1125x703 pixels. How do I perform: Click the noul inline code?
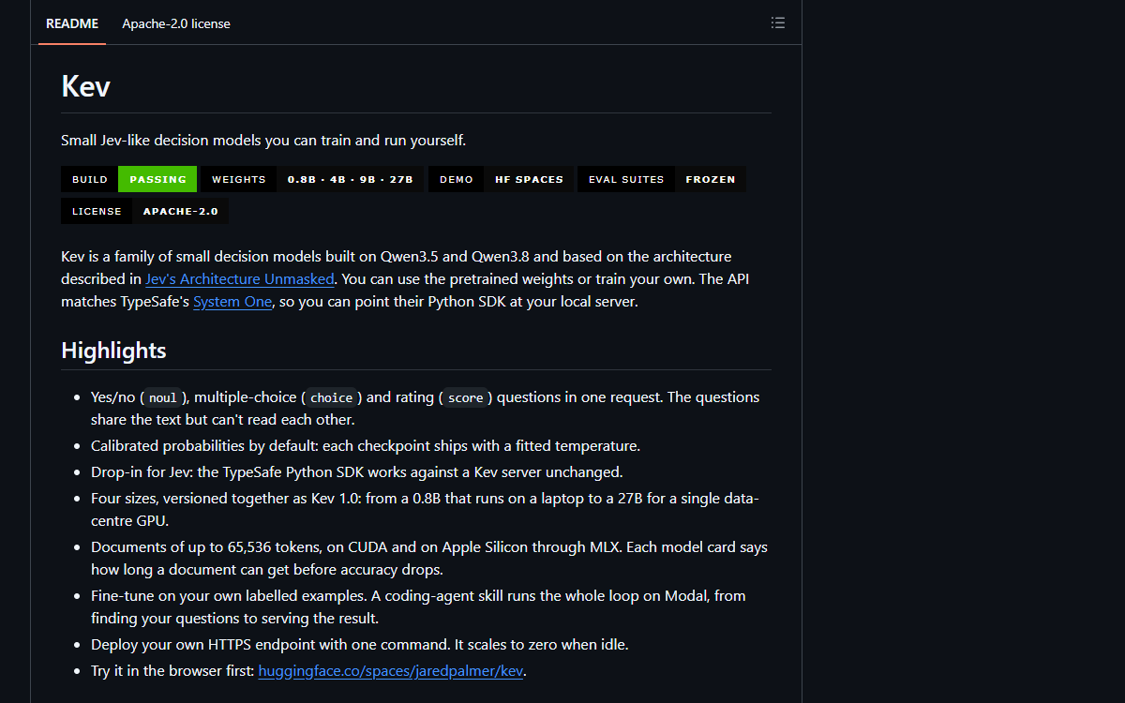click(163, 397)
